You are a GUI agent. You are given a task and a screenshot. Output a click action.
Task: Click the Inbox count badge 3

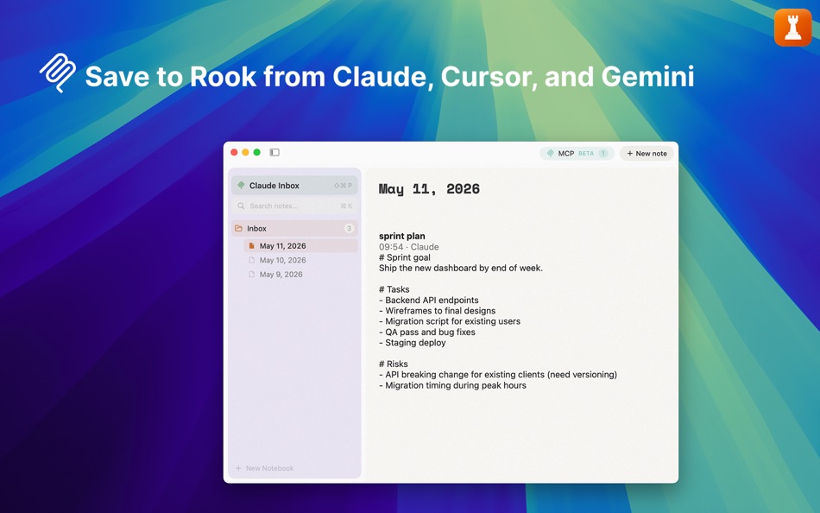(x=349, y=228)
